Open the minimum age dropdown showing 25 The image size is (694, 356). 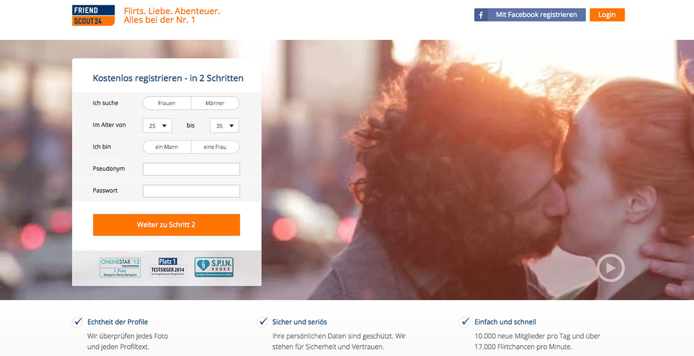[x=157, y=125]
